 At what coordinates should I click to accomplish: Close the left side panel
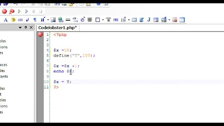31,27
